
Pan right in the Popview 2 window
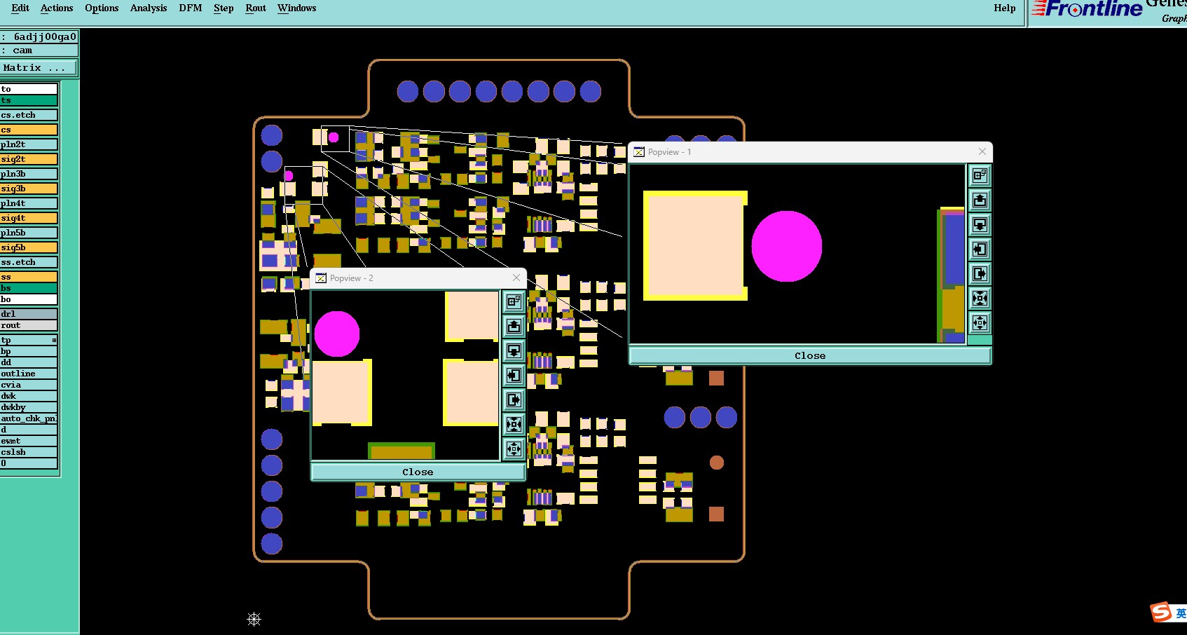514,400
